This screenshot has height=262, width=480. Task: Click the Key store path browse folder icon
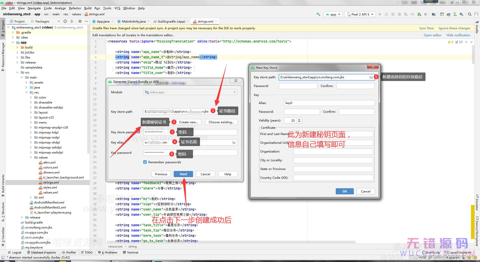[371, 77]
